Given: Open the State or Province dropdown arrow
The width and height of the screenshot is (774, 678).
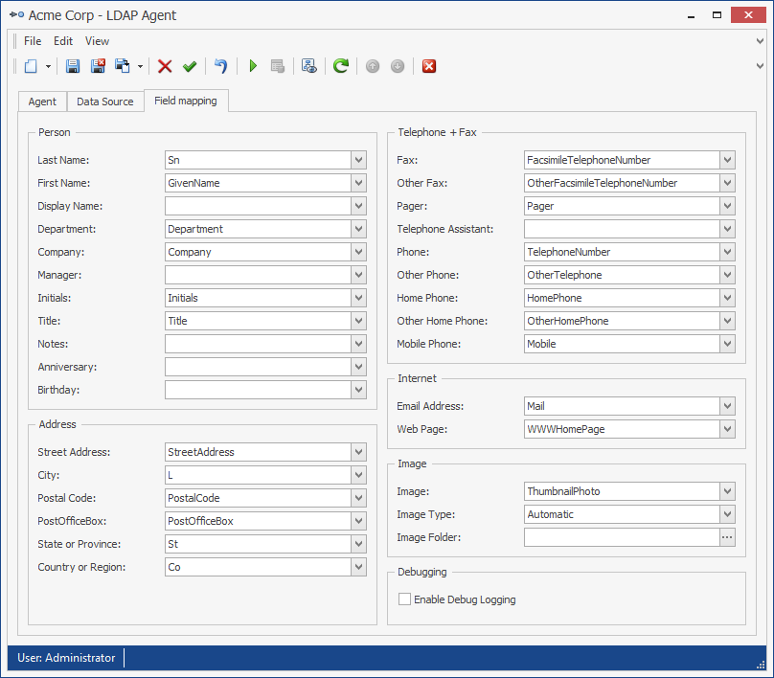Looking at the screenshot, I should (x=359, y=544).
